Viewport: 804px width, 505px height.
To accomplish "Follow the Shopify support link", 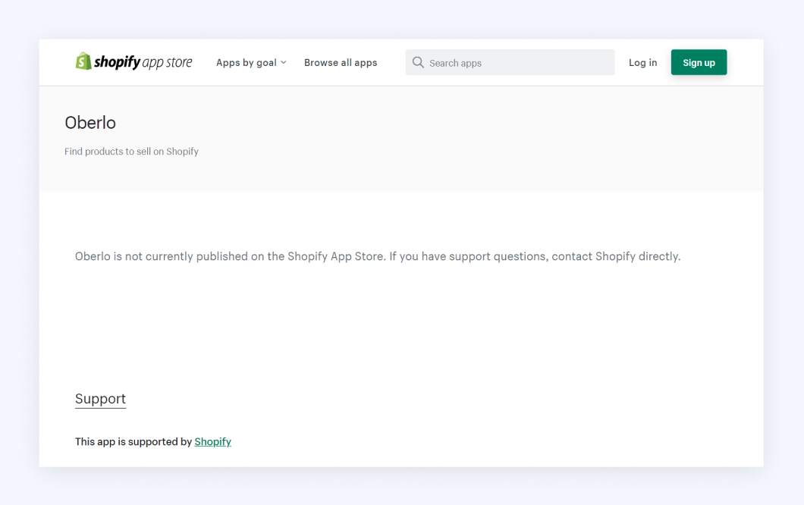I will pos(213,442).
